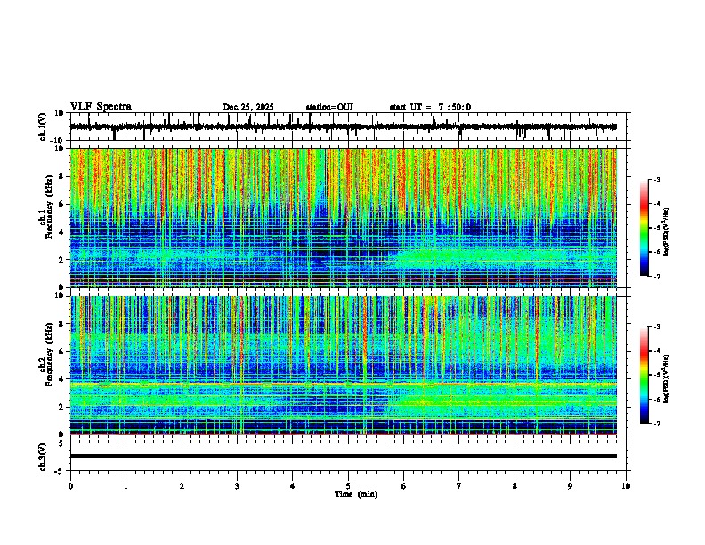Click the "-3" value on ch.1 color bar
This screenshot has width=705, height=545.
coord(657,179)
